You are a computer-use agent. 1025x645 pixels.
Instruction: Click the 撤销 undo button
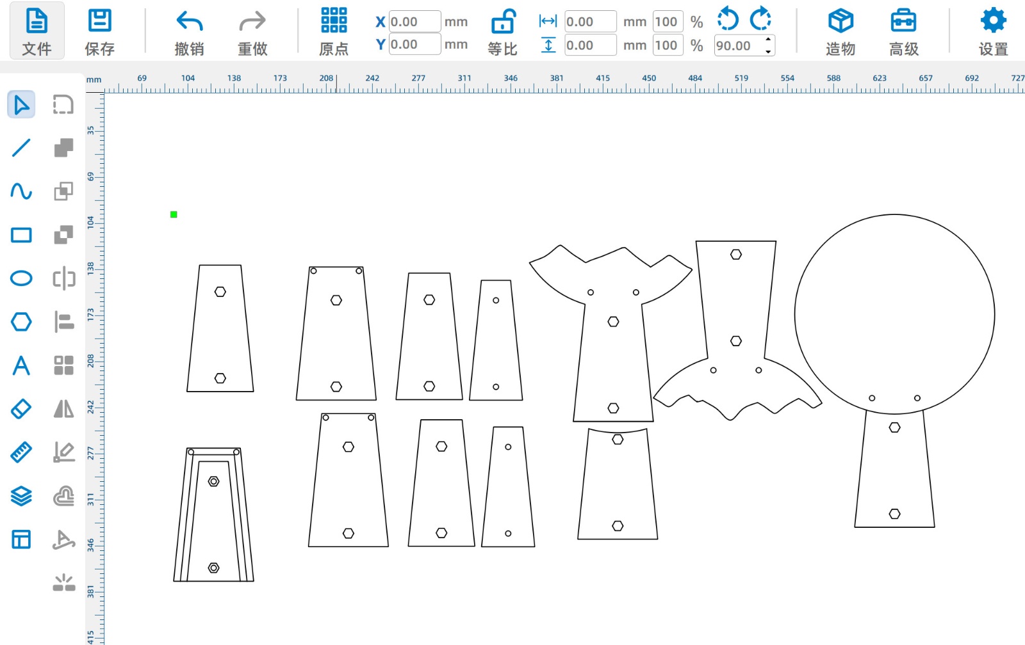189,31
